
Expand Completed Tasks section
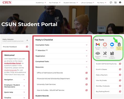tap(62, 62)
